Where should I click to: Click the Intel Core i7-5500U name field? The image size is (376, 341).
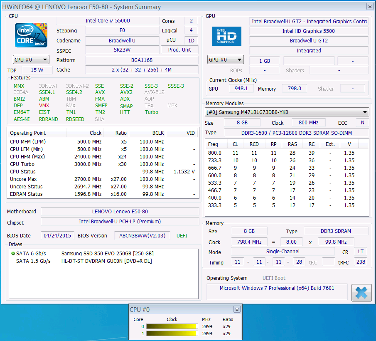click(108, 21)
